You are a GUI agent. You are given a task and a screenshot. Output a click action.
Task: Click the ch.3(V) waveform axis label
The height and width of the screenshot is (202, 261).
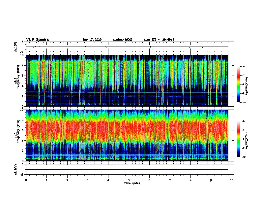pyautogui.click(x=16, y=169)
